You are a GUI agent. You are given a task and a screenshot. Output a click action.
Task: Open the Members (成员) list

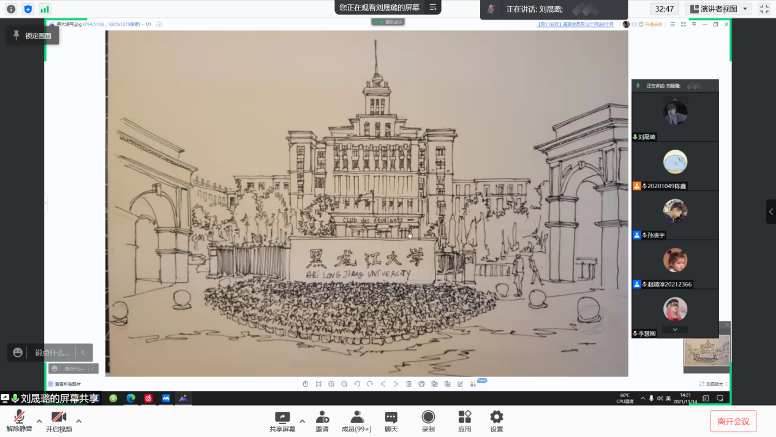356,418
